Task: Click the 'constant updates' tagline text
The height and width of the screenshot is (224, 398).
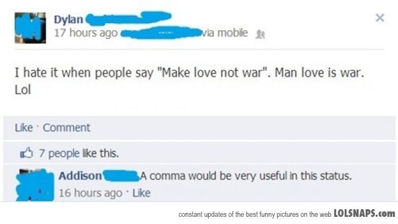Action: (x=255, y=215)
